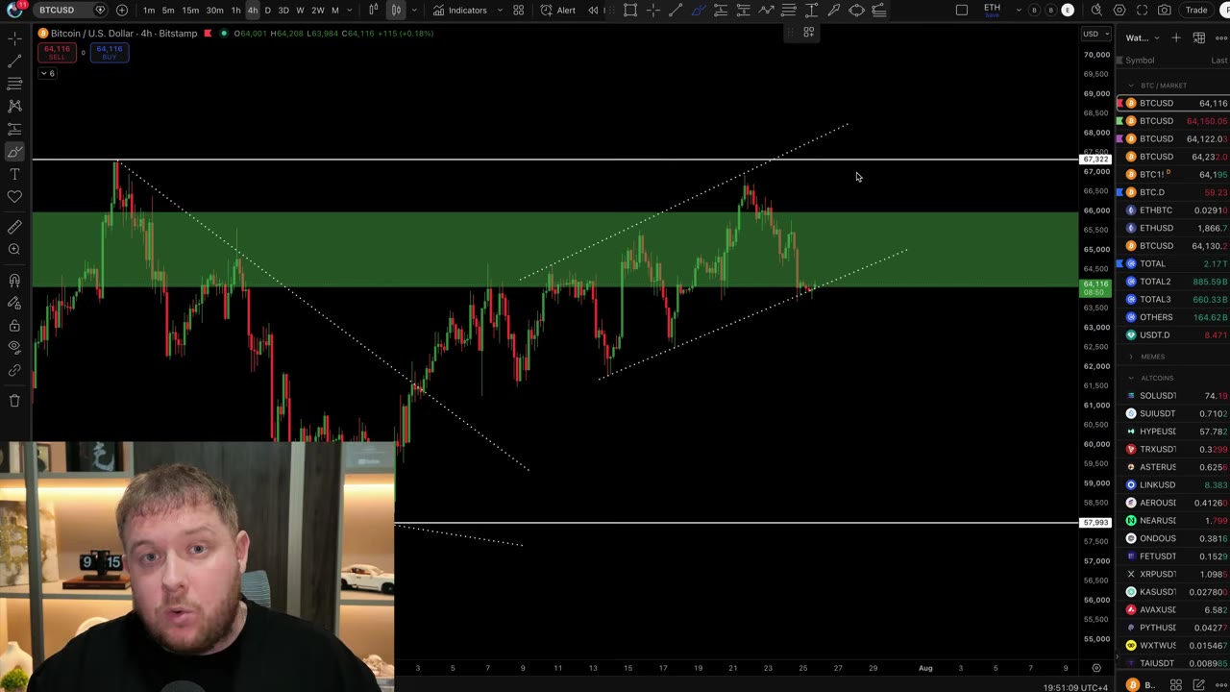
Task: Switch to the weekly W timeframe
Action: 300,11
